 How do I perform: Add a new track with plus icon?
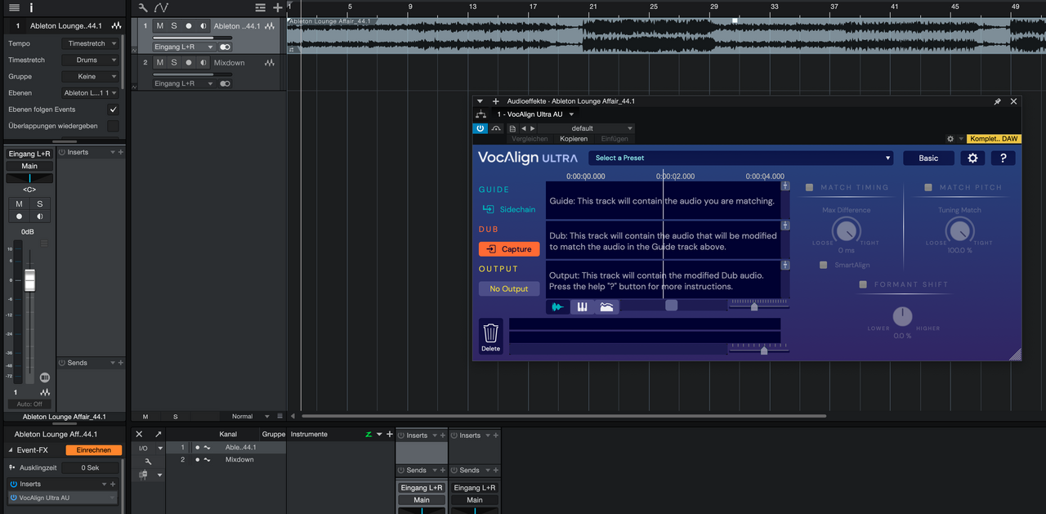pos(278,7)
